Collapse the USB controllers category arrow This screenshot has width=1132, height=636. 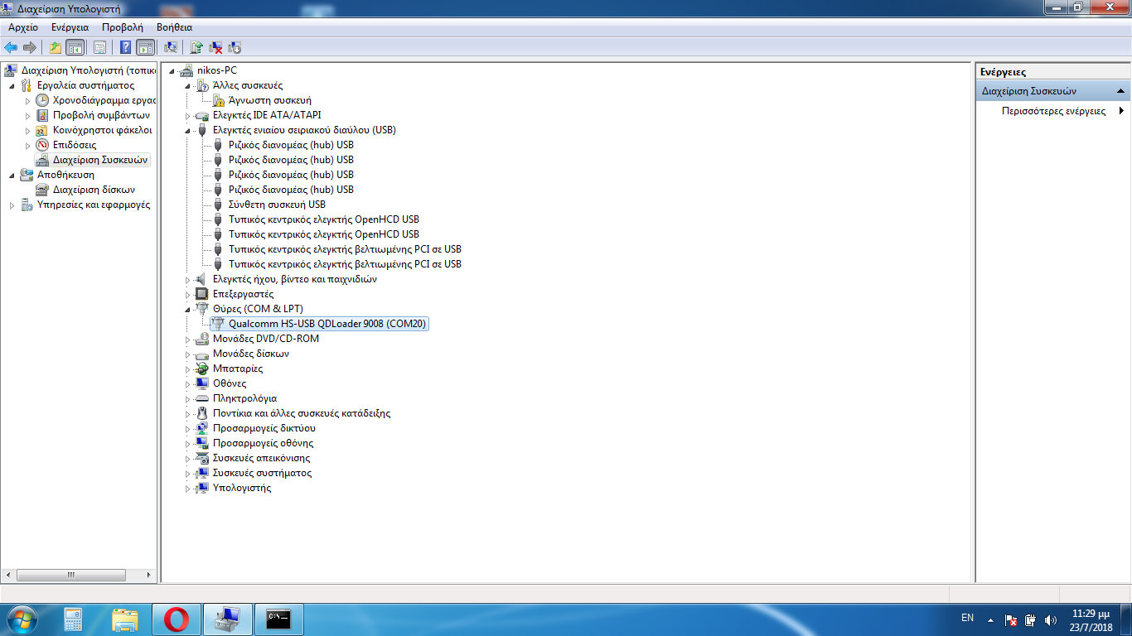(x=188, y=130)
